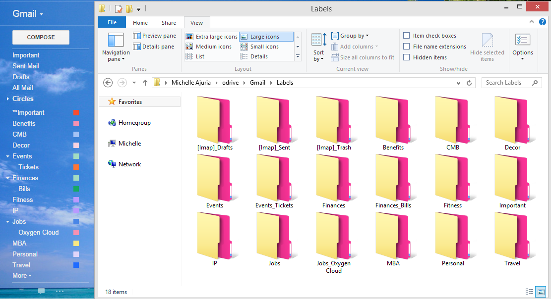Collapse Events label in Gmail sidebar
The width and height of the screenshot is (551, 299).
[8, 156]
